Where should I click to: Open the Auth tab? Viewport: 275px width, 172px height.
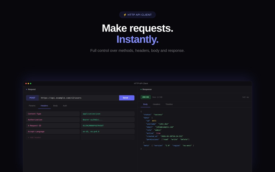[65, 106]
